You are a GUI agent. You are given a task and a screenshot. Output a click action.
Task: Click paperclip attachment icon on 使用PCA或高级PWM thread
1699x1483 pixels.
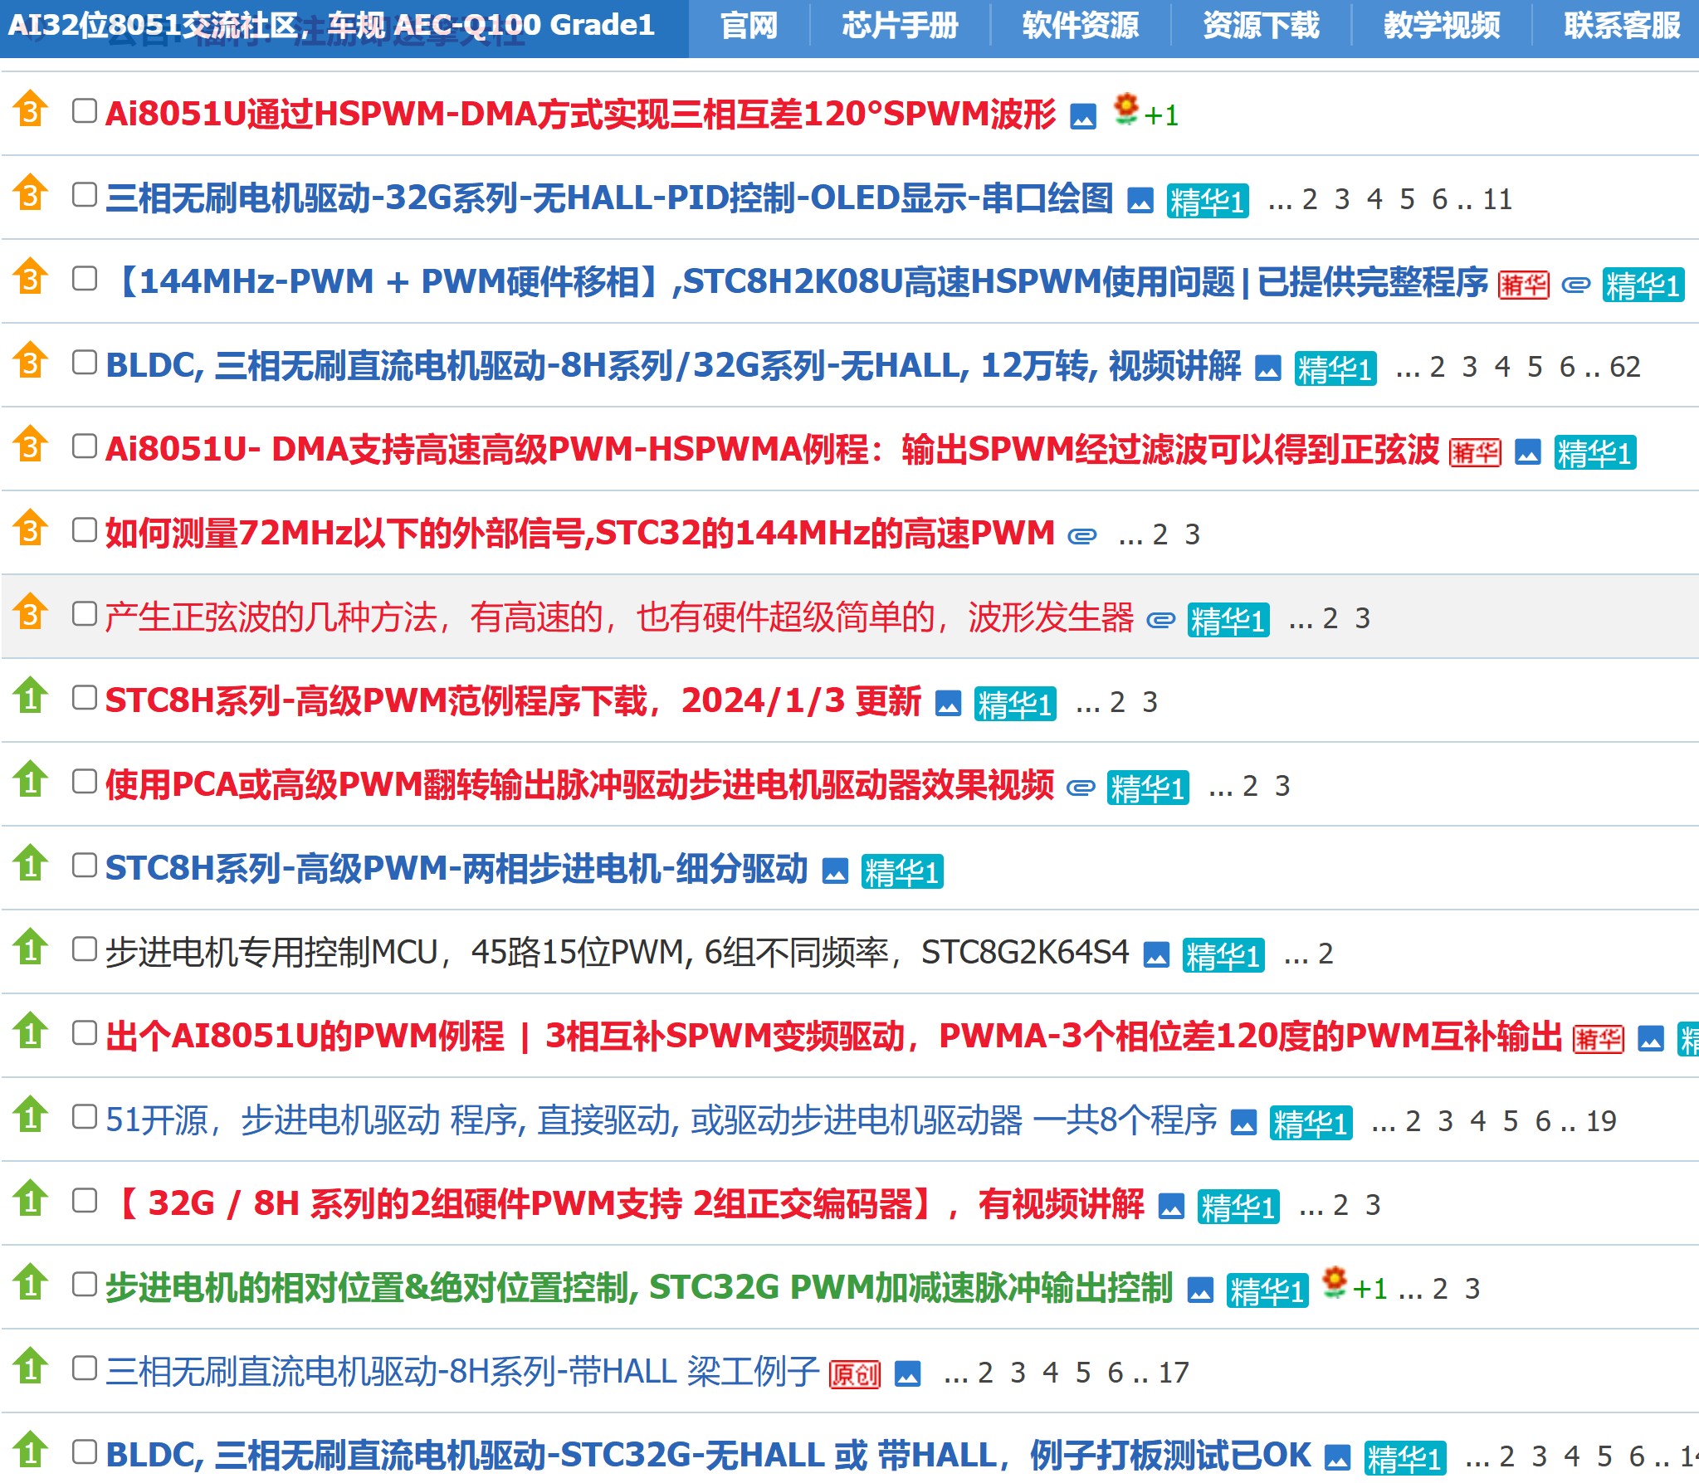pos(1080,787)
